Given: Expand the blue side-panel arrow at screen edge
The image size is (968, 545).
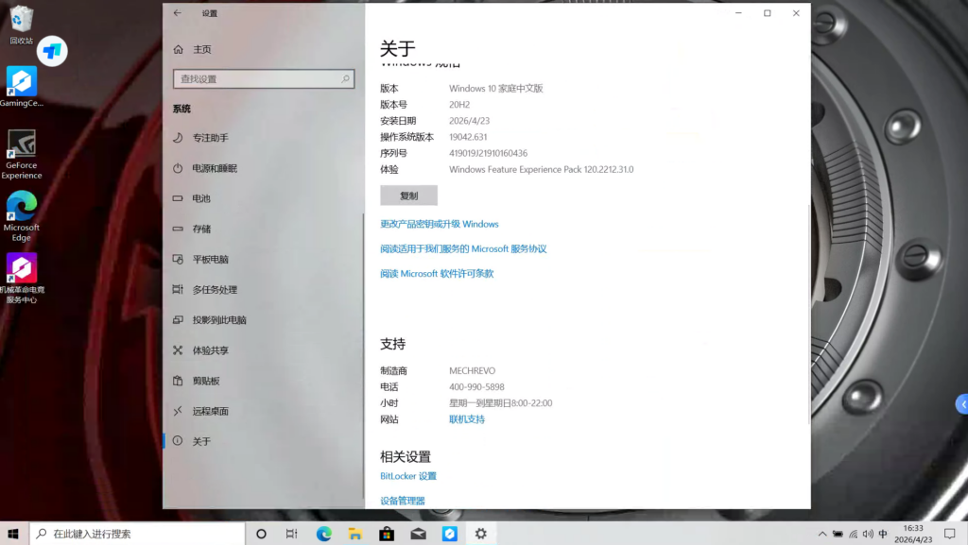Looking at the screenshot, I should (961, 404).
